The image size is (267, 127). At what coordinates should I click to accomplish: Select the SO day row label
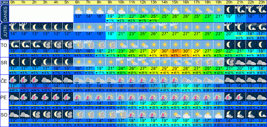[x=4, y=115]
